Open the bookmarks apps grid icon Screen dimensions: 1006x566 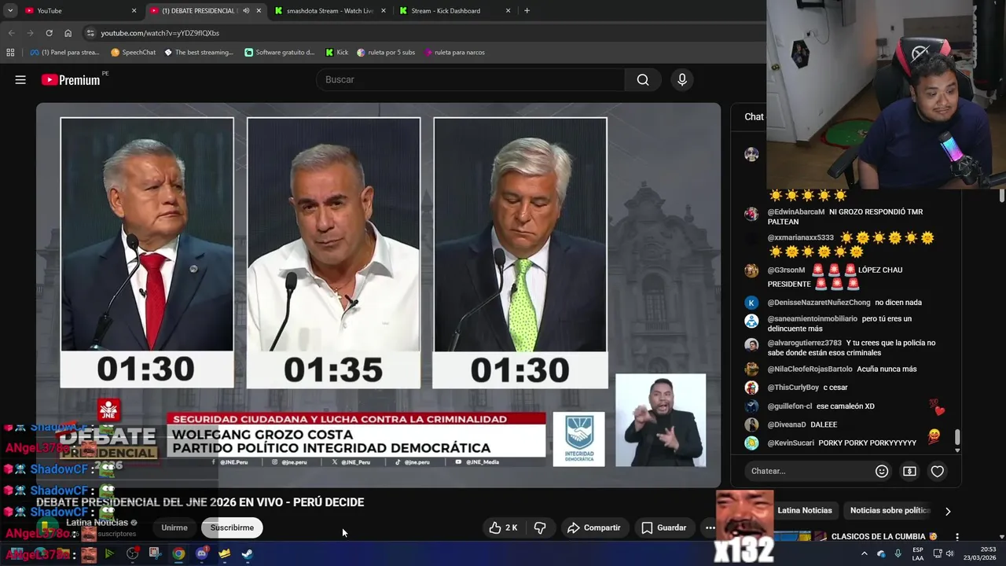click(x=10, y=53)
